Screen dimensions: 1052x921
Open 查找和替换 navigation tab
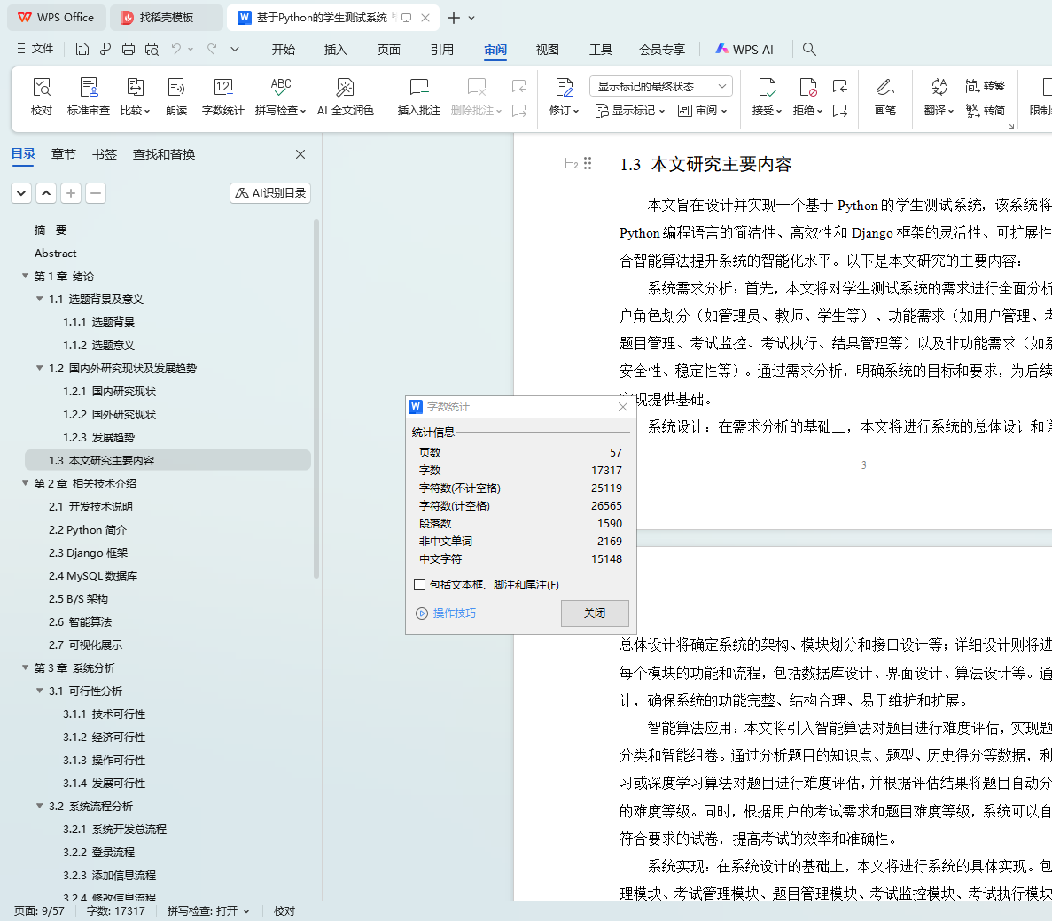click(x=164, y=154)
